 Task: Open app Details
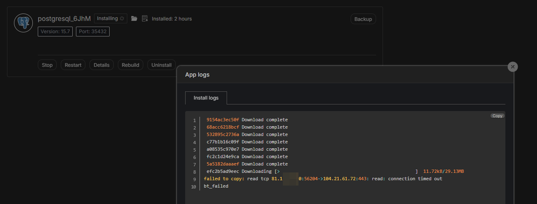coord(101,65)
